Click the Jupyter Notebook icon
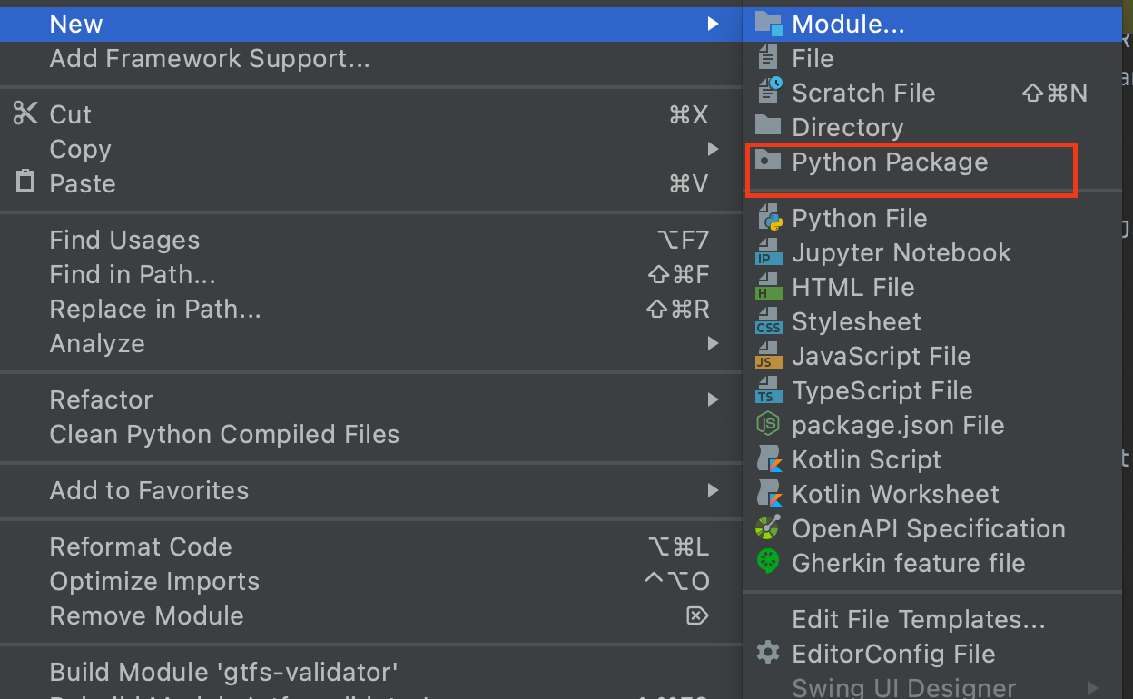1133x699 pixels. coord(769,253)
